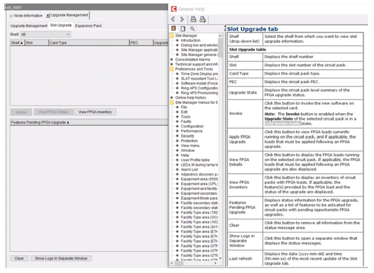Open Equipment Mode parameters topic

(x=199, y=198)
